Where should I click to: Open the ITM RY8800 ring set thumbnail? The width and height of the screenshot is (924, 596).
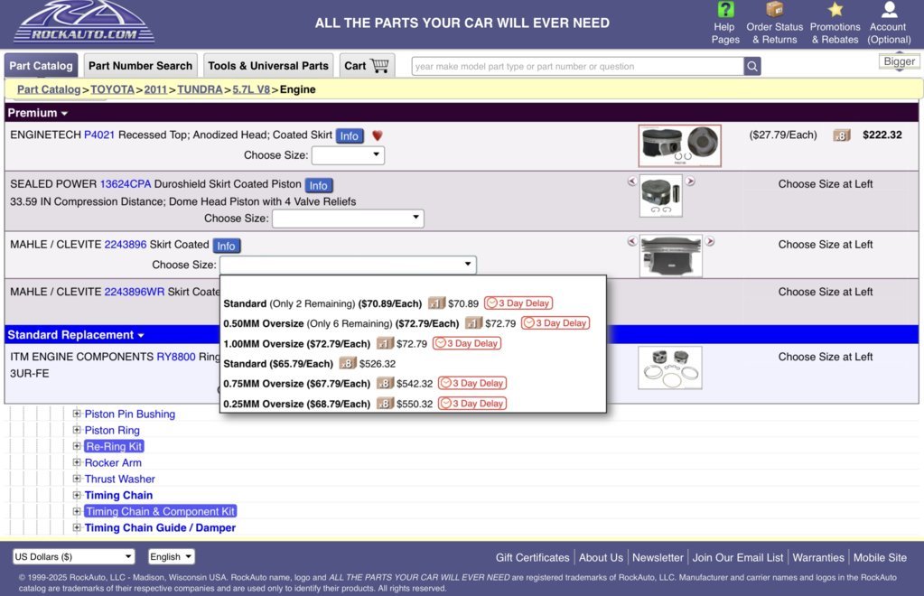670,368
